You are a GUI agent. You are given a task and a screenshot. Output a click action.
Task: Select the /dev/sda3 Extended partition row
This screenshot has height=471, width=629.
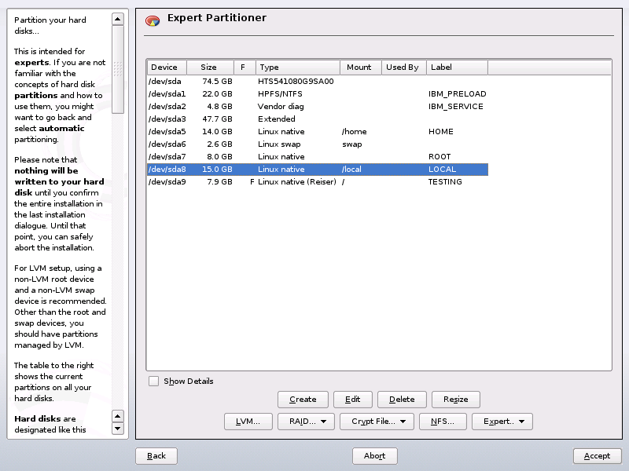pyautogui.click(x=318, y=119)
